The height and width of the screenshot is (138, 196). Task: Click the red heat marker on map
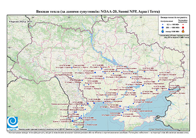coord(109,67)
